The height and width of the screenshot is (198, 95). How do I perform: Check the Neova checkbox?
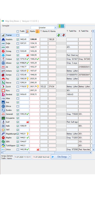[18, 83]
